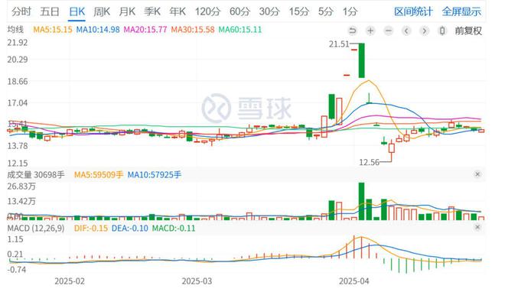Image resolution: width=505 pixels, height=292 pixels.
Task: Select the 60分 interval tab
Action: coord(239,11)
